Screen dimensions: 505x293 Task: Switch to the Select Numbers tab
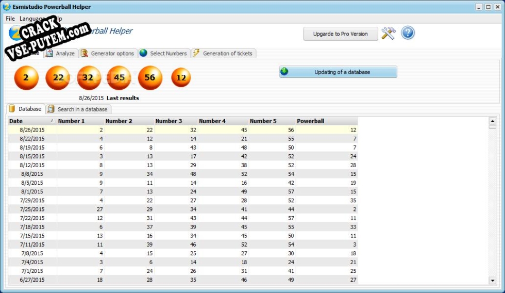(164, 53)
